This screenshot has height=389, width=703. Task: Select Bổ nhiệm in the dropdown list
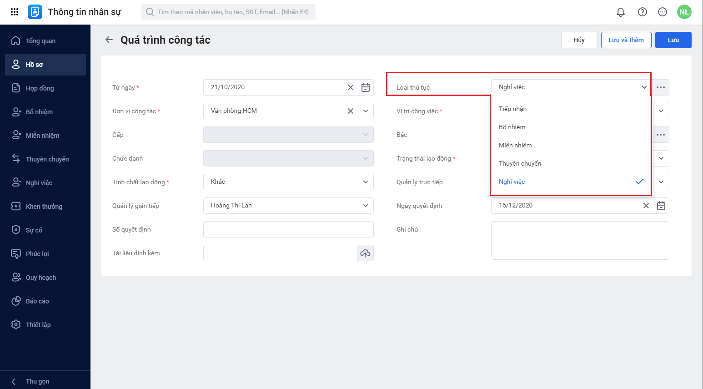(571, 127)
